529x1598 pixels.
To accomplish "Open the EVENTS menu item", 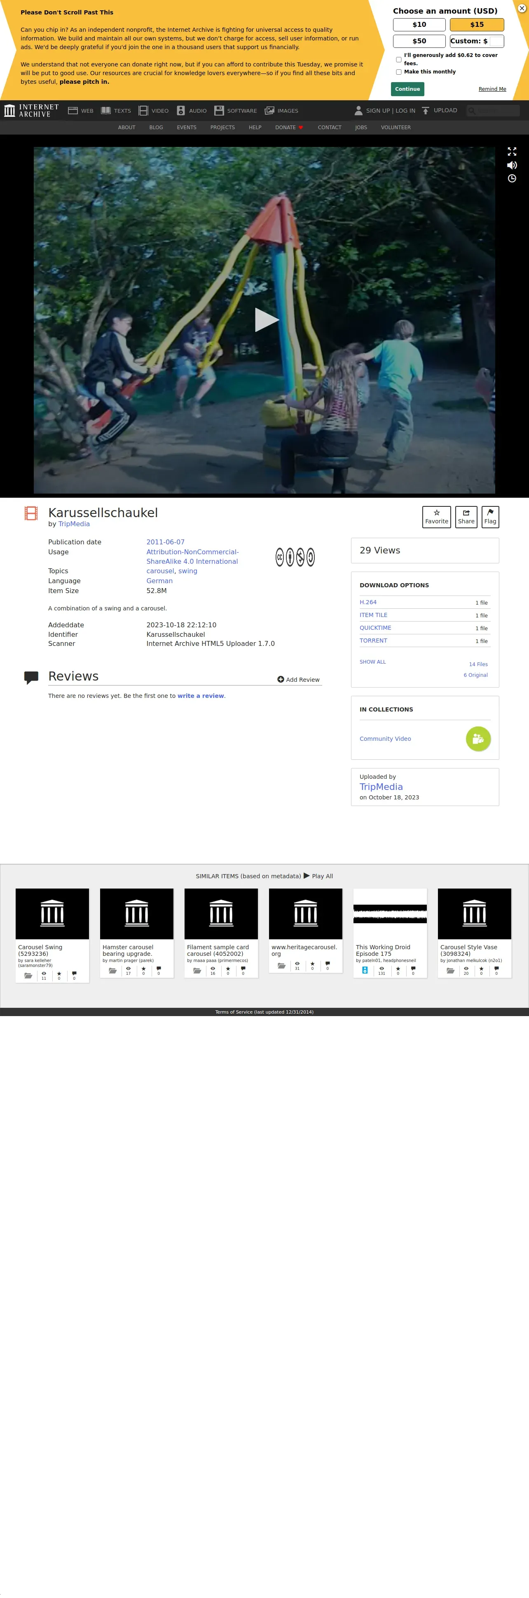I will (187, 128).
